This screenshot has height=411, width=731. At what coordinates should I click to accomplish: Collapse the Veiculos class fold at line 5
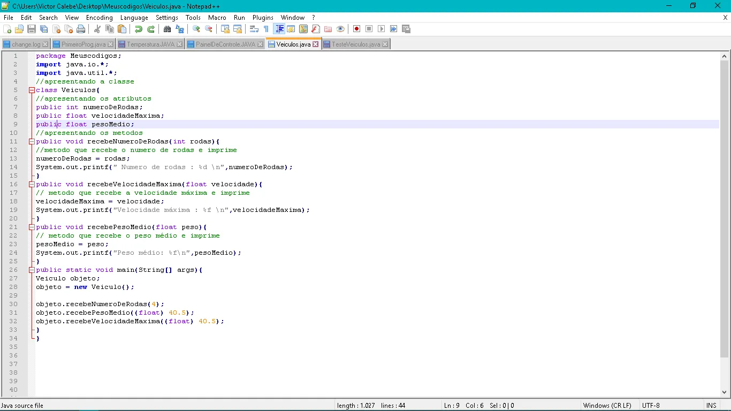point(32,90)
